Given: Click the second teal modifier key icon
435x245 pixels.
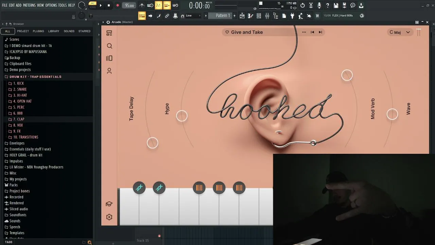Looking at the screenshot, I should 159,188.
